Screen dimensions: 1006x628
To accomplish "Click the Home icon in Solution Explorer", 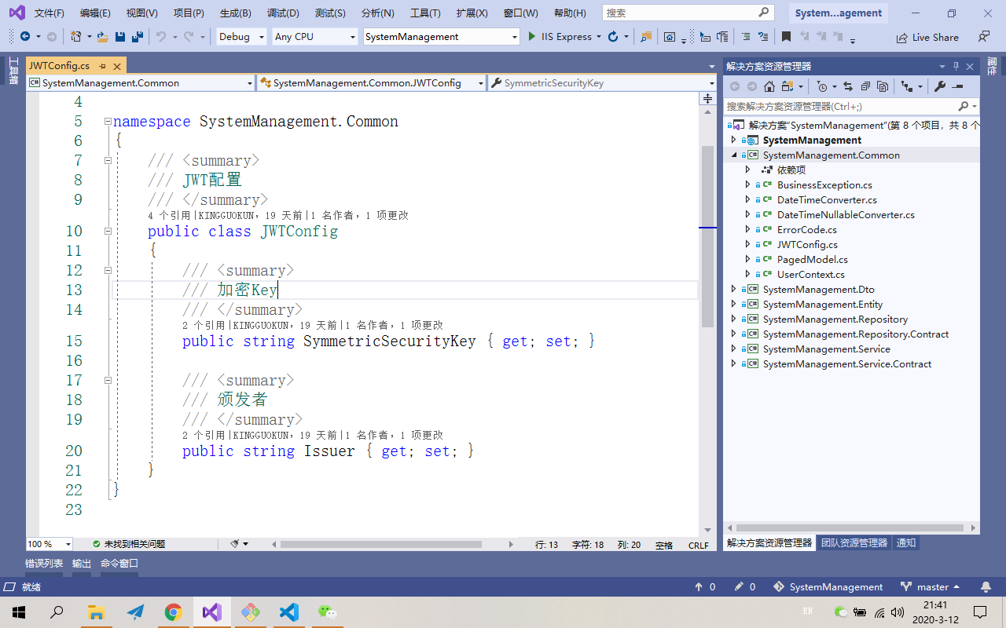I will 769,86.
